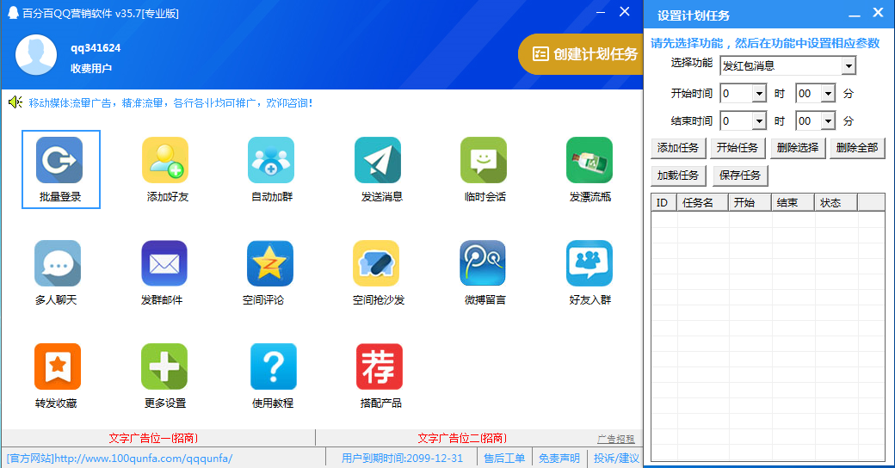Click the 文字广告位二(招商) ad link
895x468 pixels.
[462, 439]
